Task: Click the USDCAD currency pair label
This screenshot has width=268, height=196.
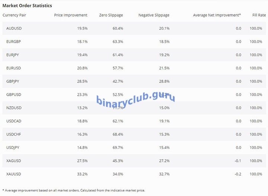Action: click(x=14, y=121)
